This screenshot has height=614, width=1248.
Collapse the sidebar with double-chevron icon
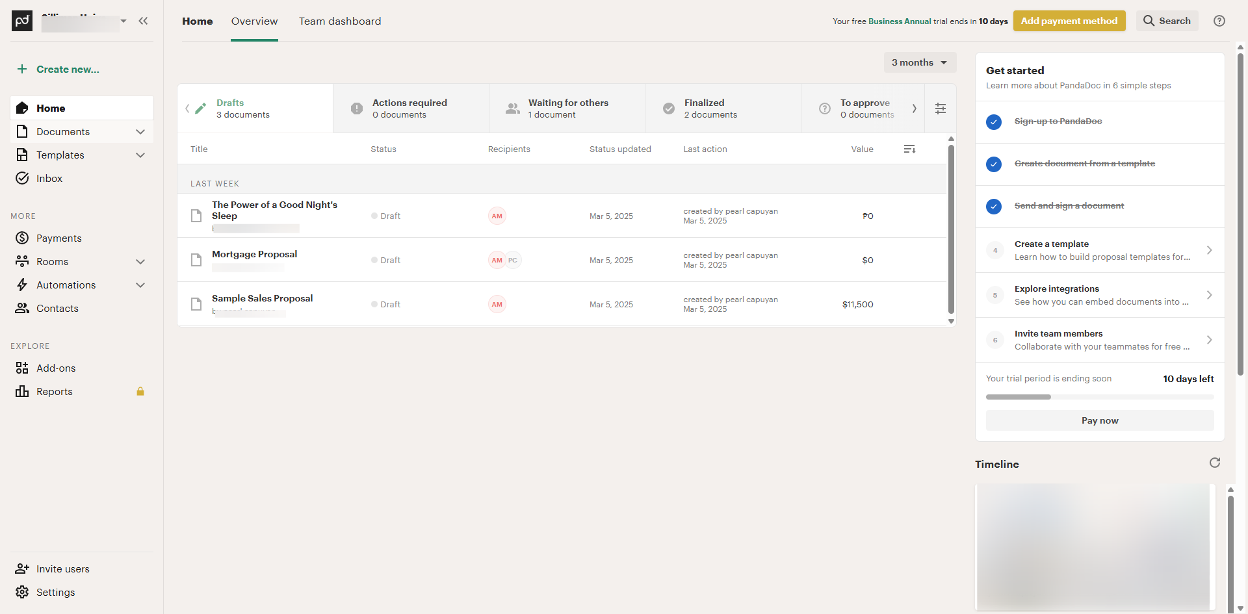coord(143,21)
